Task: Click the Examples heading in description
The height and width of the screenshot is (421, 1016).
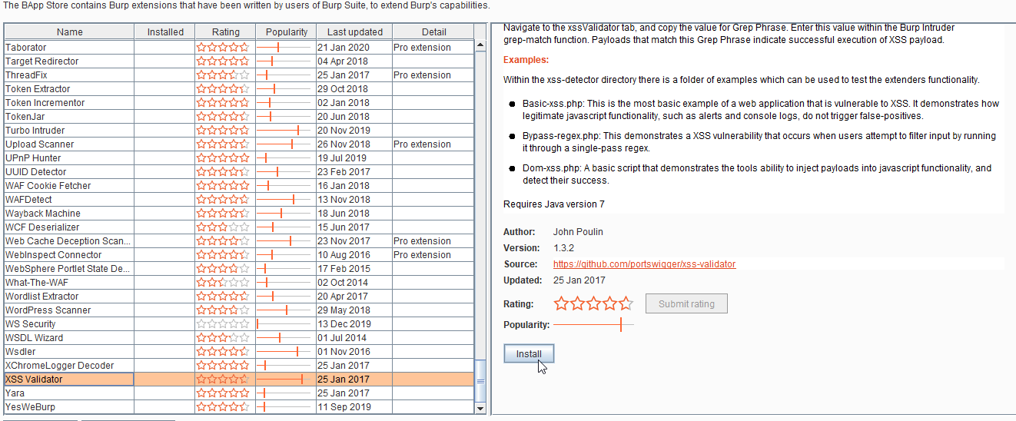Action: (x=526, y=60)
